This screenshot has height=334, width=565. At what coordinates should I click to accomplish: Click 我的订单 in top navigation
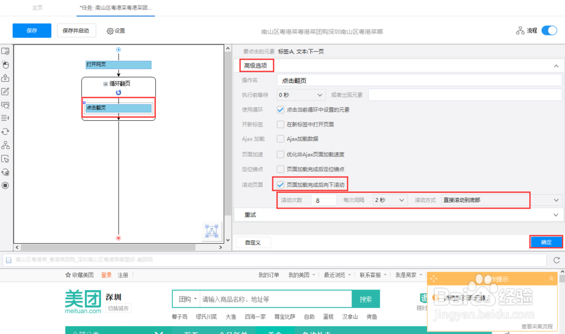pos(268,275)
